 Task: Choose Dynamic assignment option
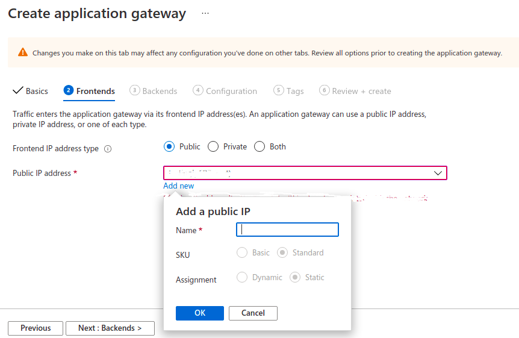pyautogui.click(x=242, y=277)
